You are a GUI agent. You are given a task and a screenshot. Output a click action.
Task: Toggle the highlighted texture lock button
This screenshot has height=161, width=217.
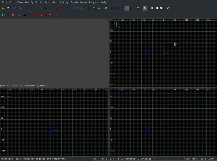click(x=145, y=8)
